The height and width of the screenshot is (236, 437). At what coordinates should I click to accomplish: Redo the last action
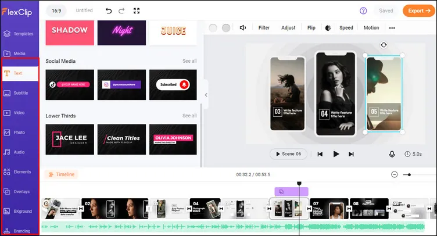(121, 11)
